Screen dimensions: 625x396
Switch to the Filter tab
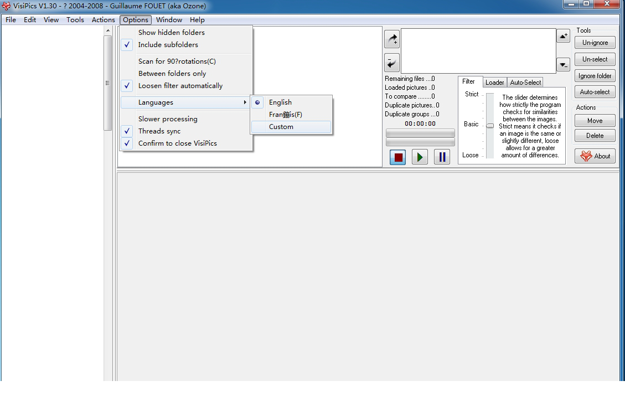[469, 82]
